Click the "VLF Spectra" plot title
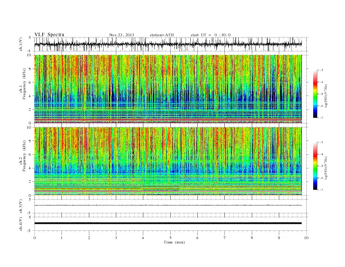The image size is (345, 267). (x=49, y=34)
